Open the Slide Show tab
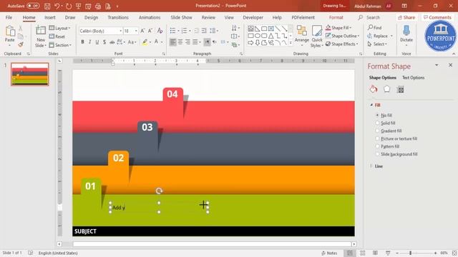 pos(181,17)
